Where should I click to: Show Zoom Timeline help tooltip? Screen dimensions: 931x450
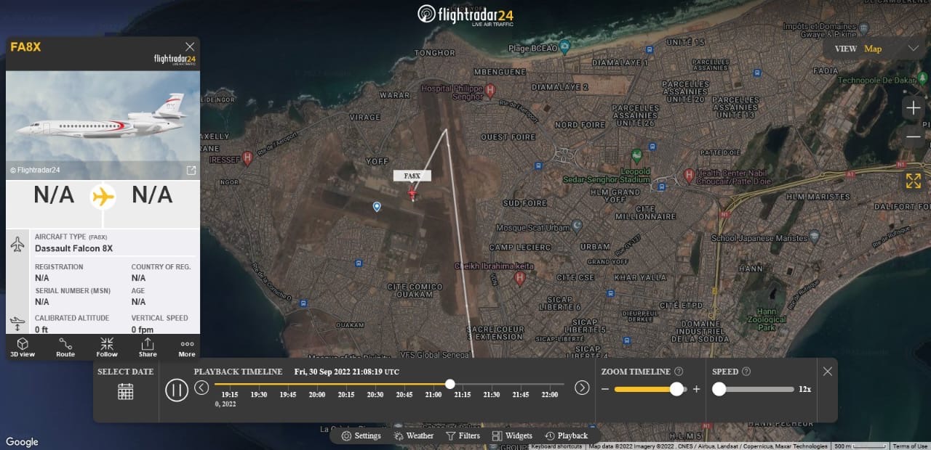679,372
